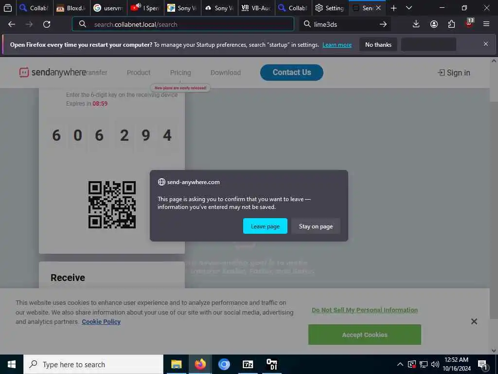
Task: Click Stay on page in the dialog
Action: 316,226
